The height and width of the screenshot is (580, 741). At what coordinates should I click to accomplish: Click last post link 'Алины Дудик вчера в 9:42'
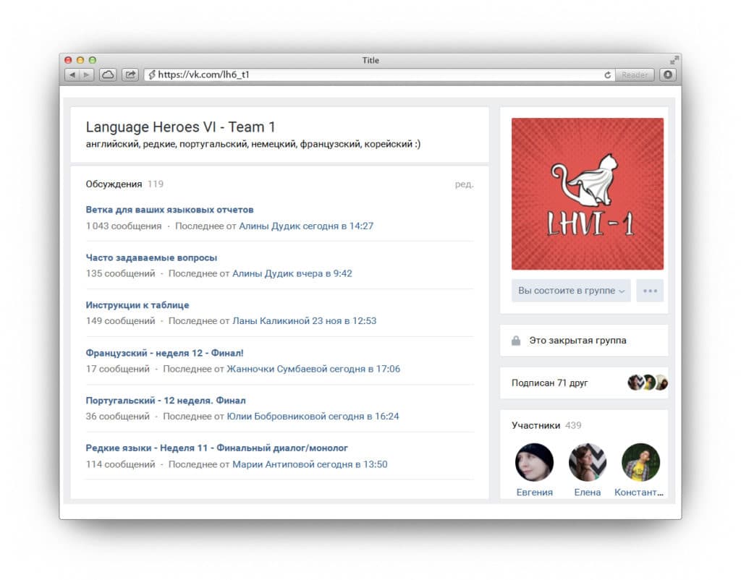292,273
